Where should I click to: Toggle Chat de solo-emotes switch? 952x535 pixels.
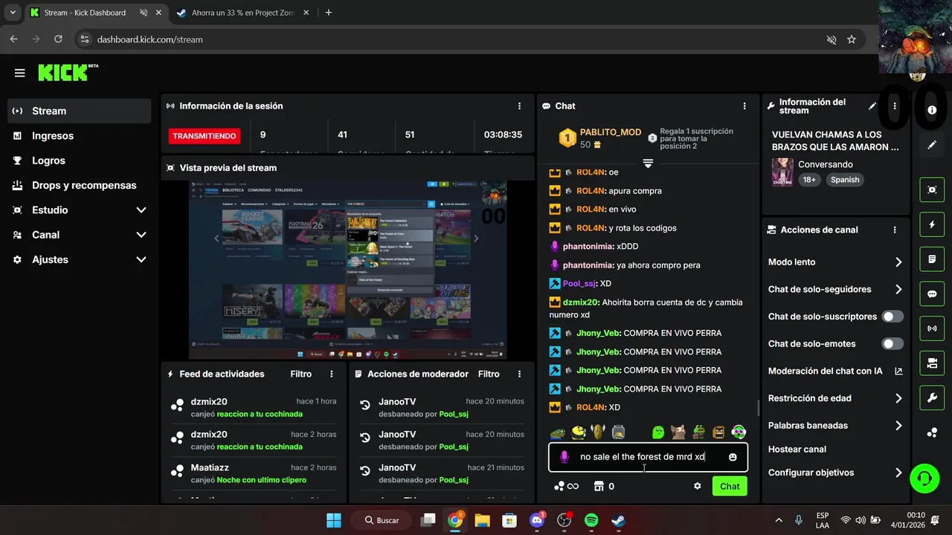(x=892, y=344)
